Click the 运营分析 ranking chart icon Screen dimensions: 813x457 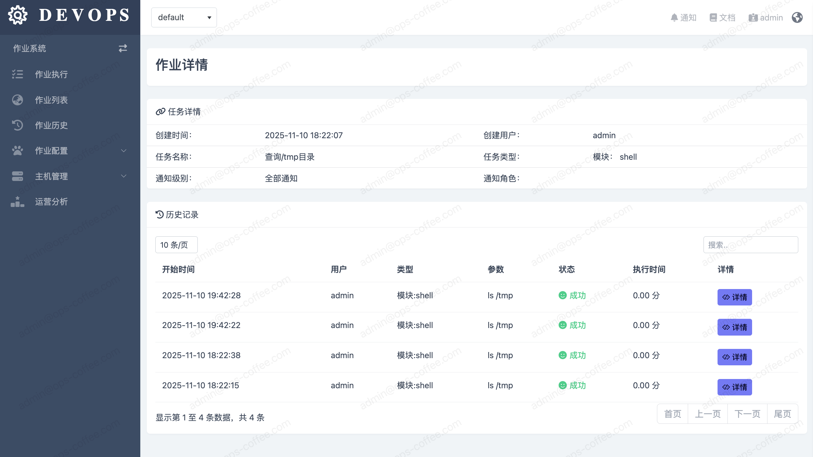pos(17,202)
